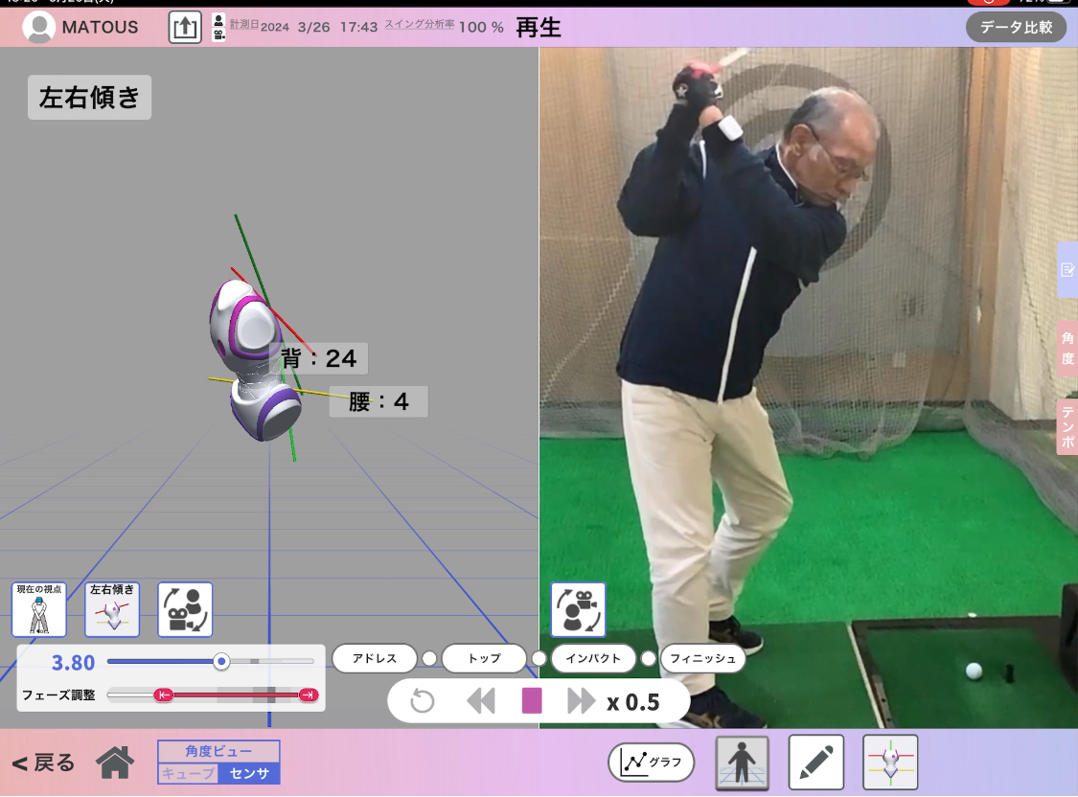Toggle the sensor axis model icon
Screen dimensions: 1078x797
[x=890, y=762]
